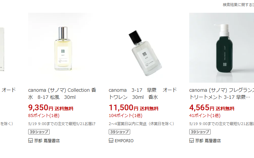
Task: Click shop icon next to EMPORIO
Action: (111, 141)
